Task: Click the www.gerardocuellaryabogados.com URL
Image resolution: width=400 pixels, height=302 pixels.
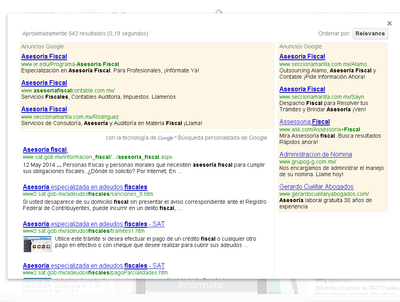Action: (324, 194)
